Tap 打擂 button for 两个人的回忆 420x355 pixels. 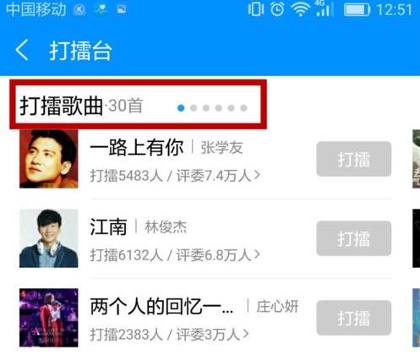point(354,318)
